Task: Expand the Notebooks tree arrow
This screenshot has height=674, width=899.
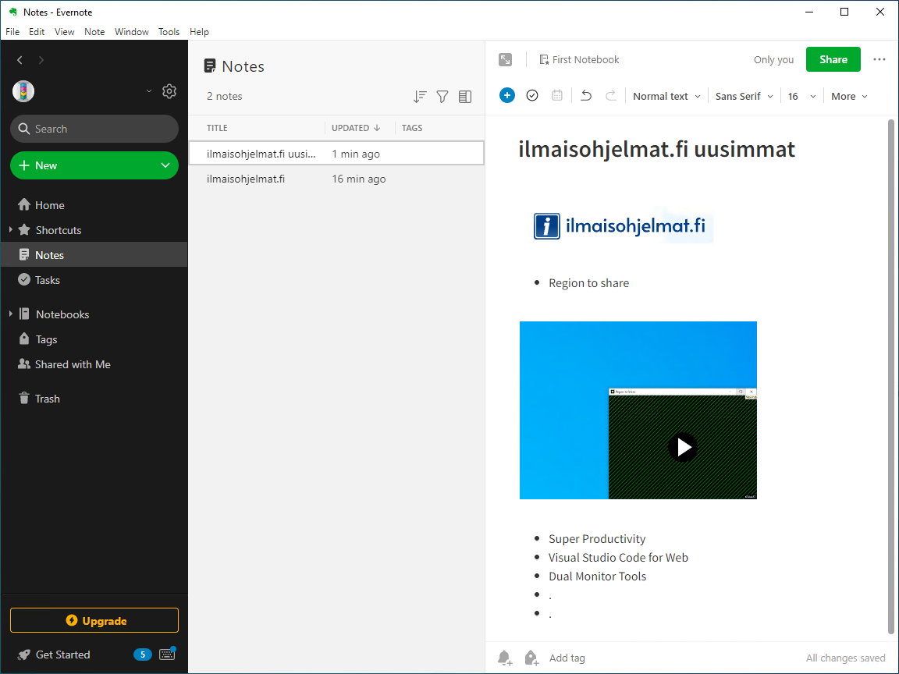Action: 10,314
